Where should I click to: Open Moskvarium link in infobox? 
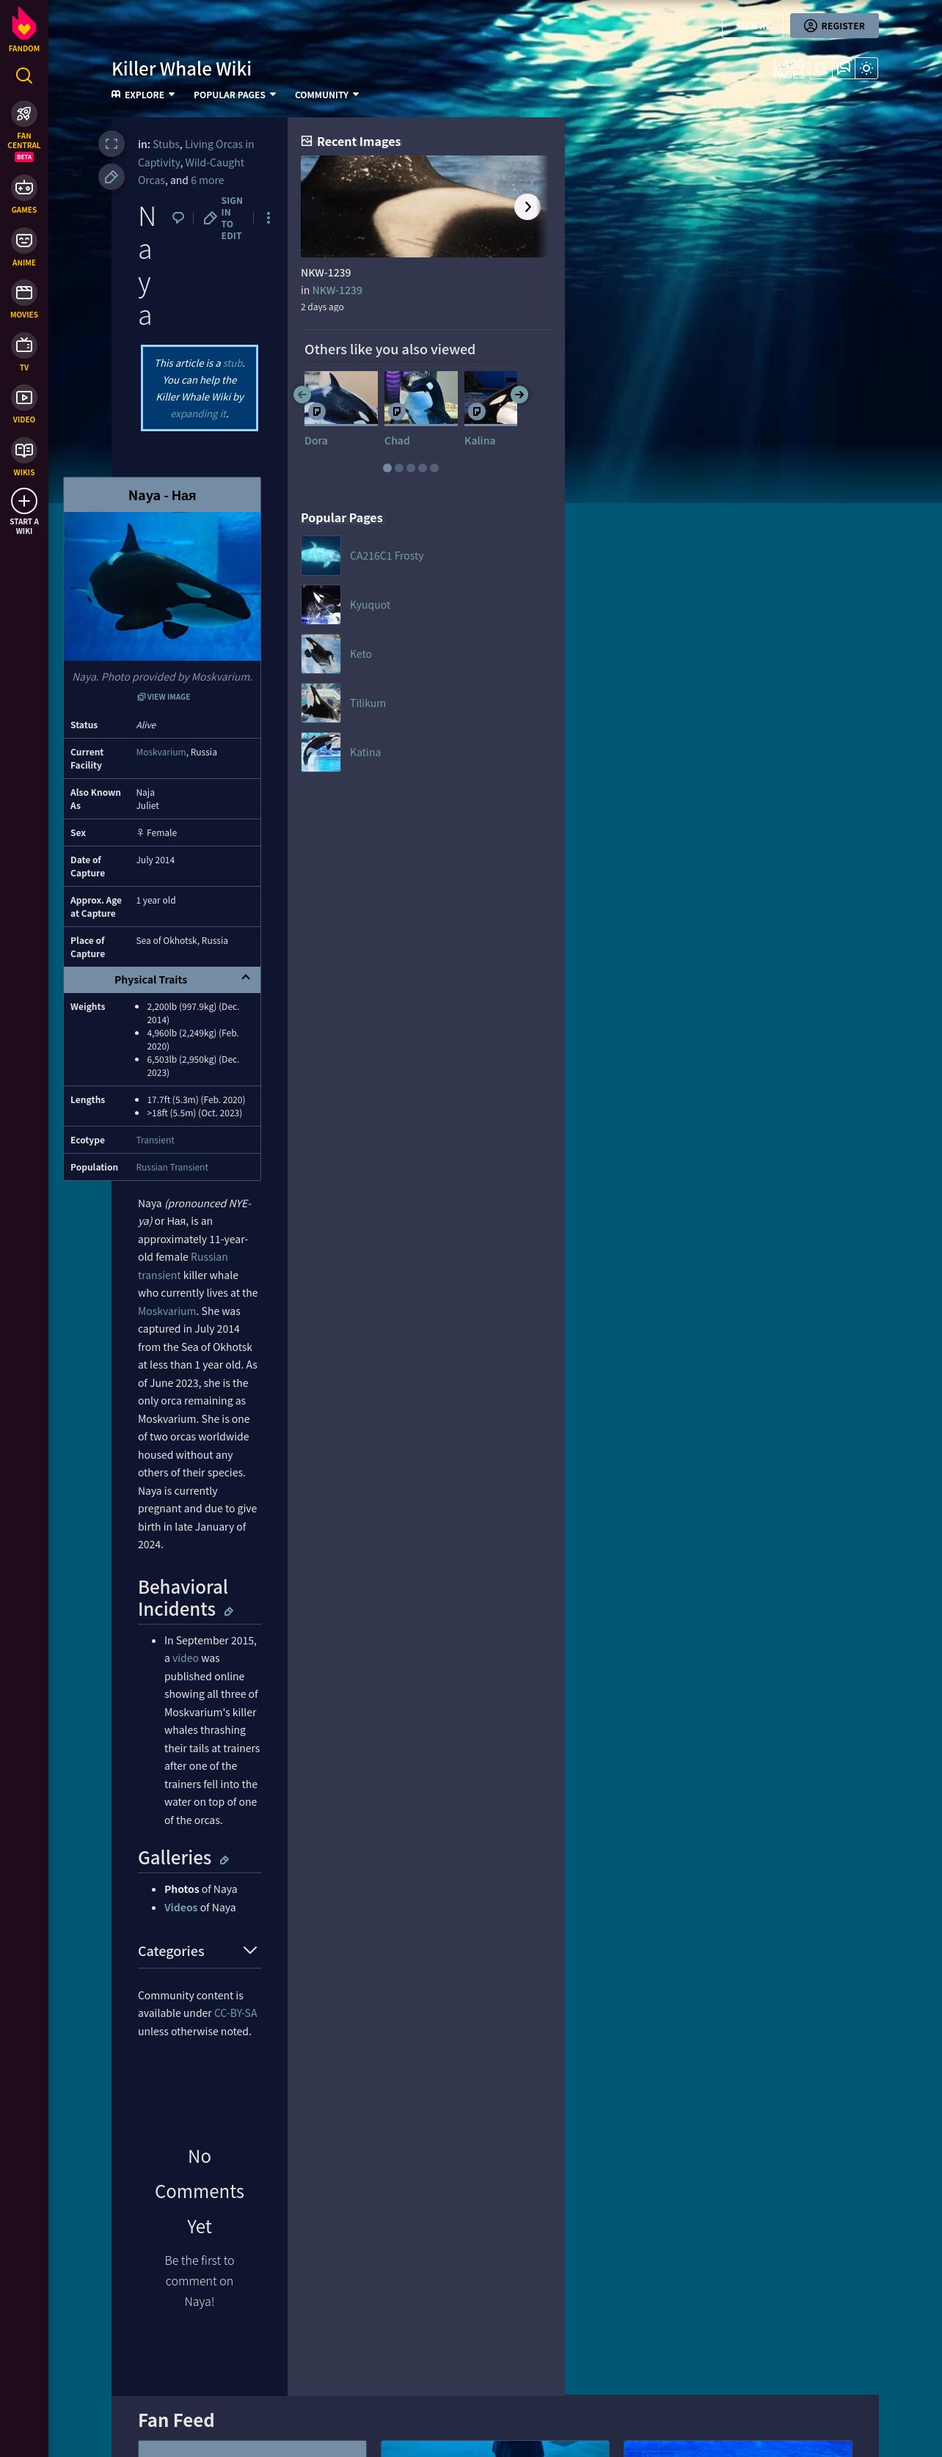tap(161, 752)
